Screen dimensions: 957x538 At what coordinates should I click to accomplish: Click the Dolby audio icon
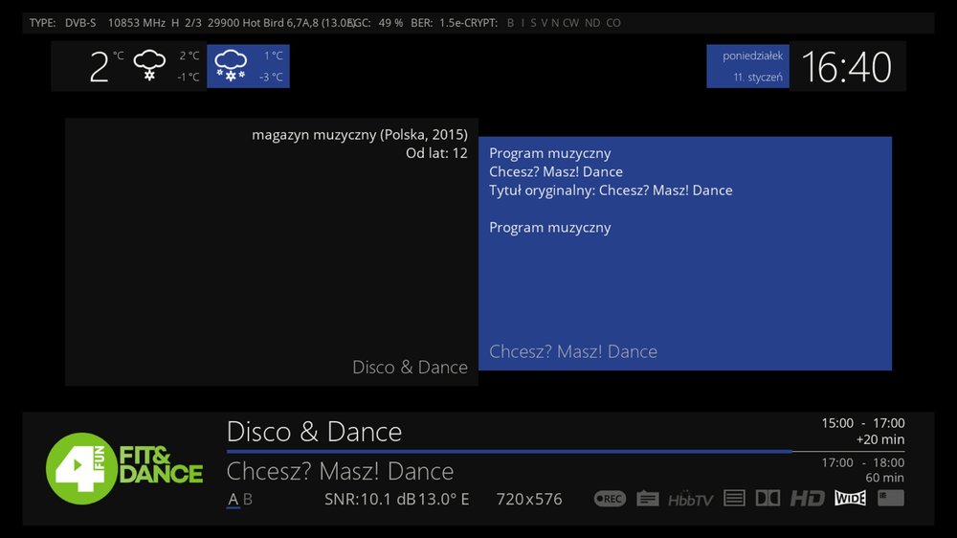tap(768, 499)
